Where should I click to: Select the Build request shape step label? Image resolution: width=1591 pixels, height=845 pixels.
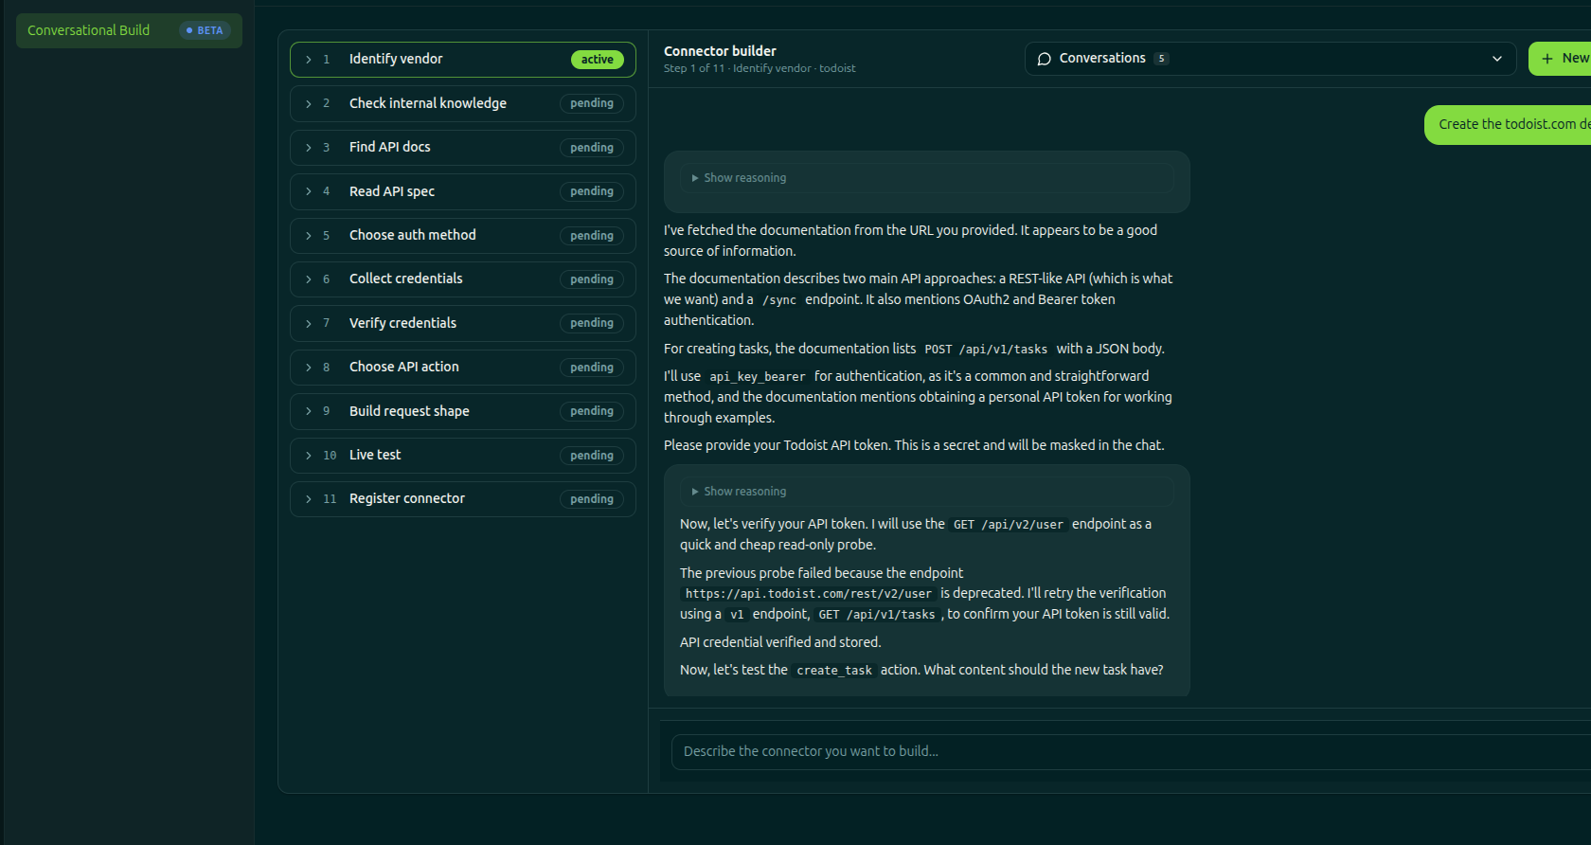[x=409, y=411]
